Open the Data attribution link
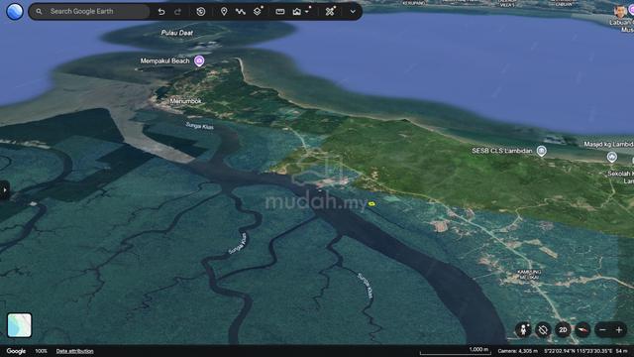This screenshot has height=357, width=634. click(x=75, y=351)
